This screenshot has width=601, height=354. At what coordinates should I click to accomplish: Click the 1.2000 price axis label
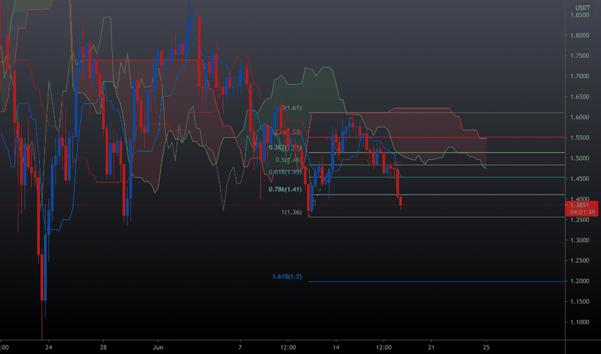pyautogui.click(x=580, y=281)
